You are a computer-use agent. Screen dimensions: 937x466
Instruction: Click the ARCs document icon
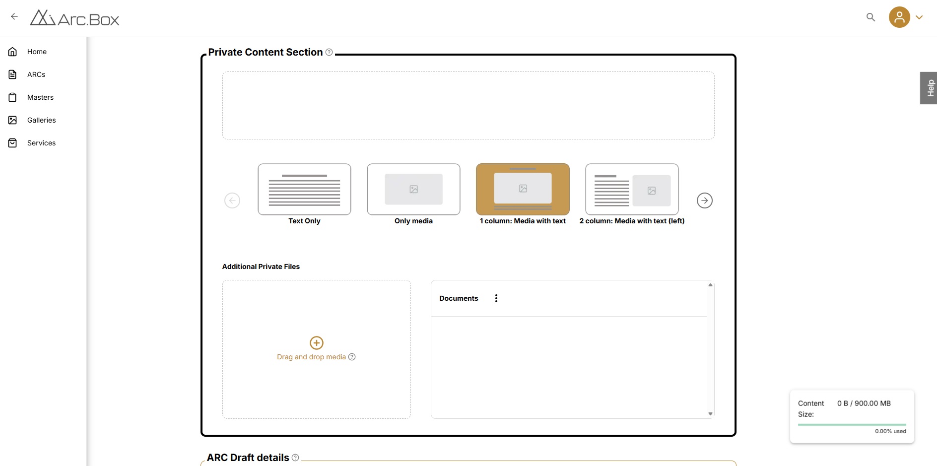click(13, 74)
